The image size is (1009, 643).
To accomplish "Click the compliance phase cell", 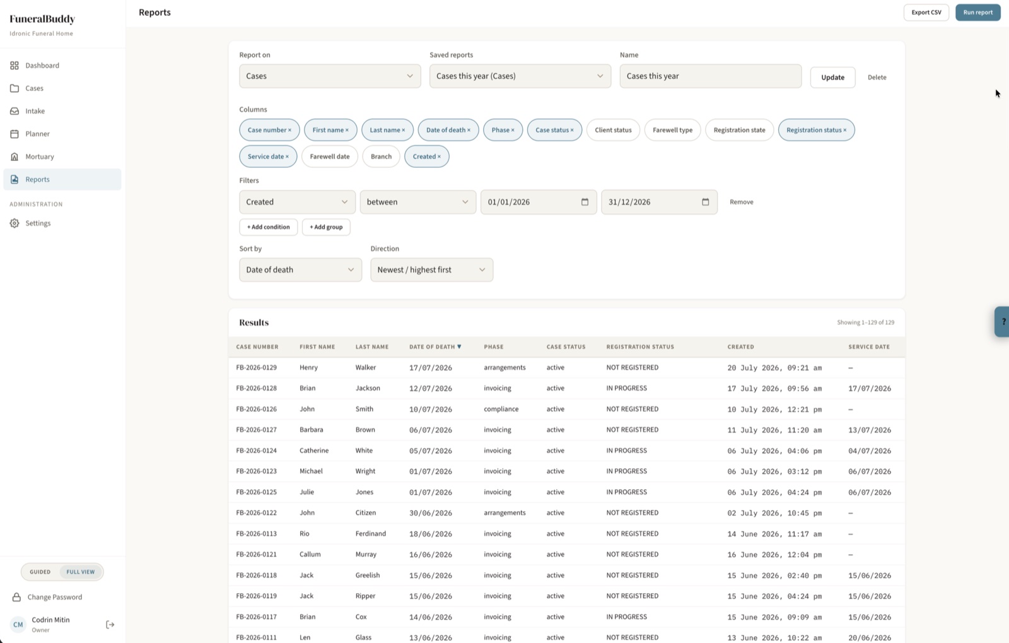I will 501,409.
